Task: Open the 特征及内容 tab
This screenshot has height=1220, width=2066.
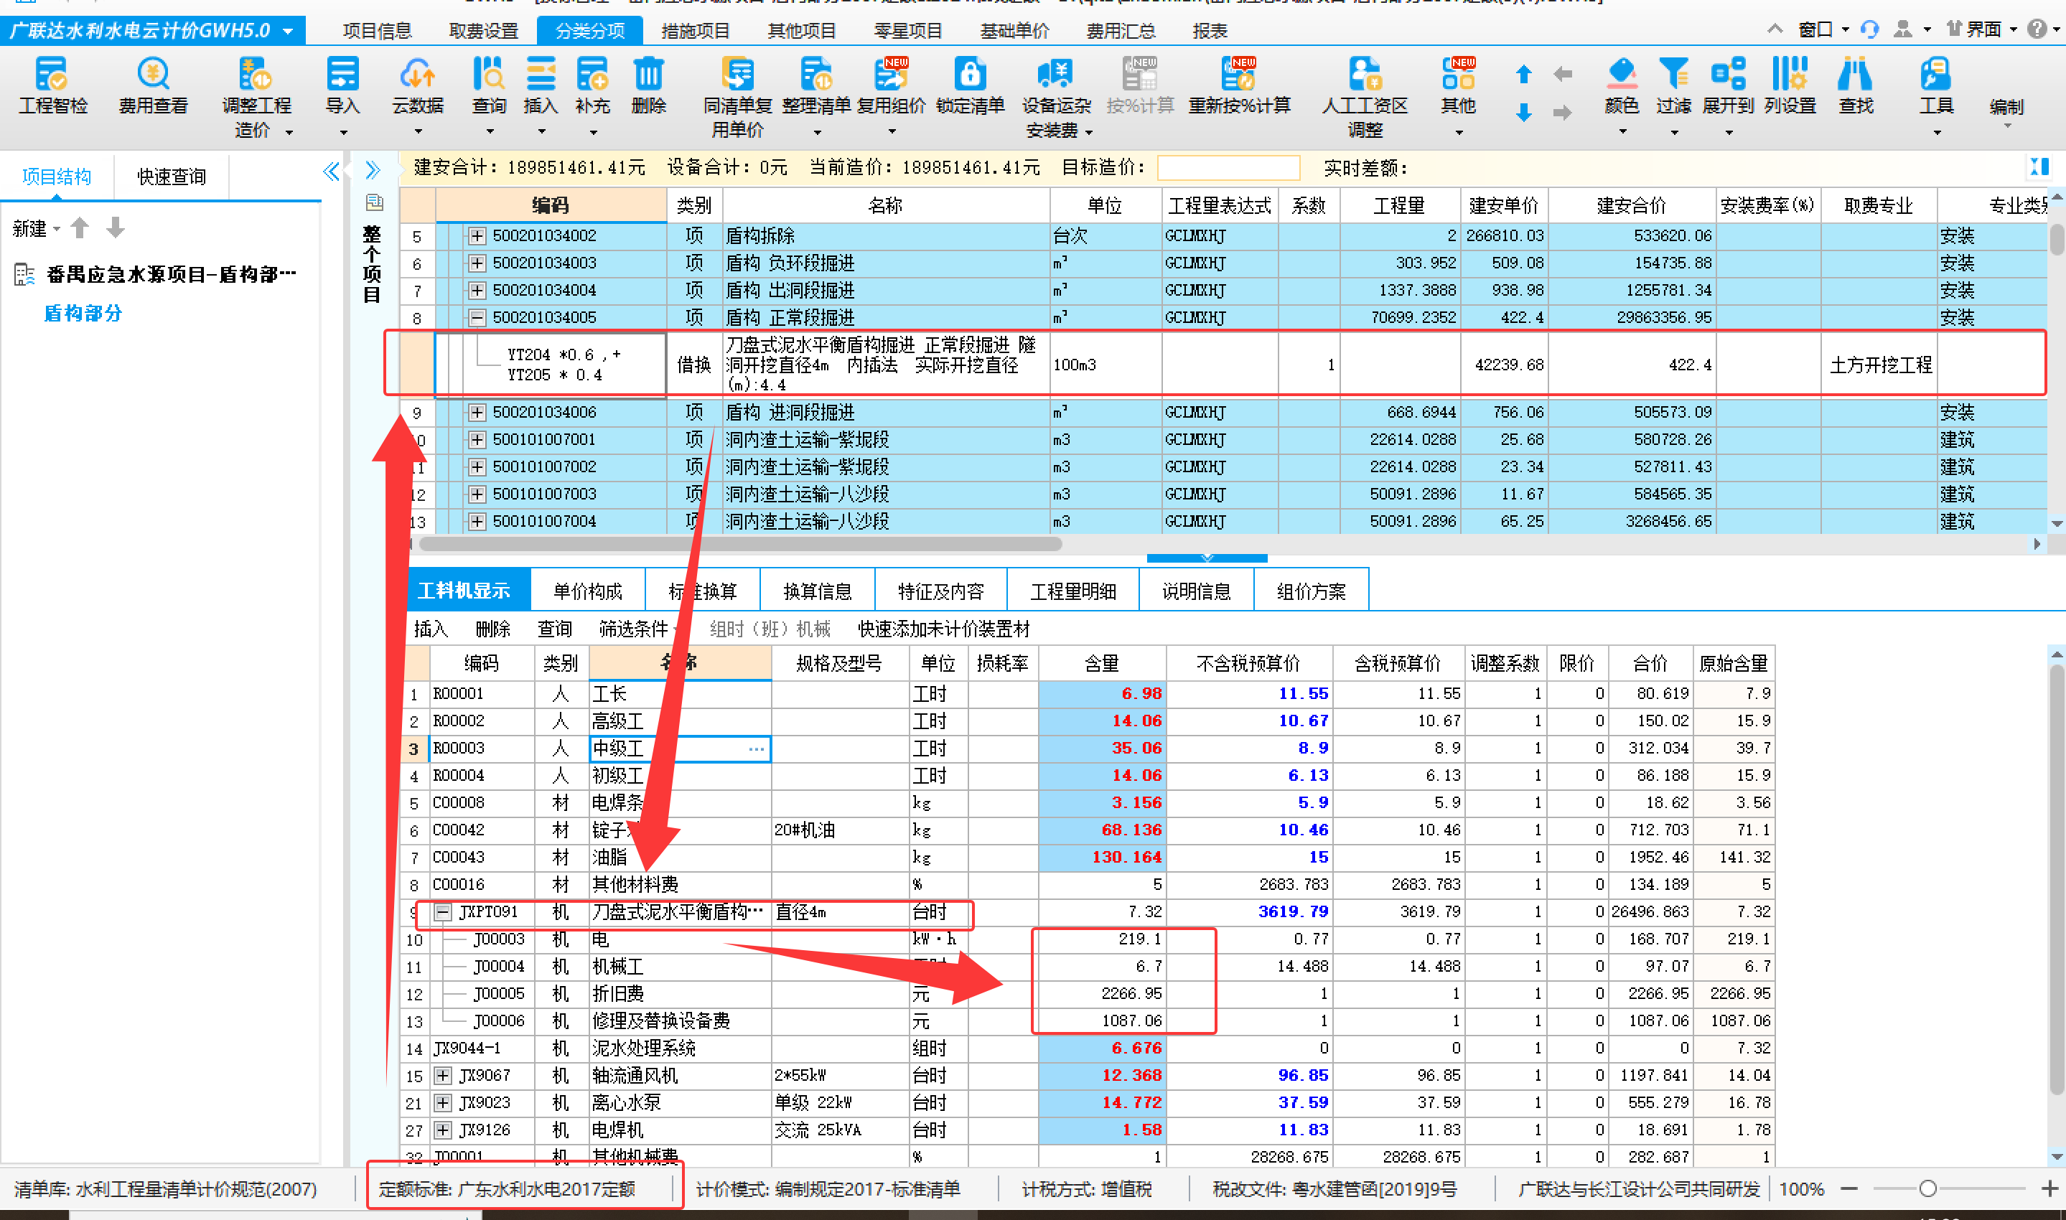Action: (940, 591)
